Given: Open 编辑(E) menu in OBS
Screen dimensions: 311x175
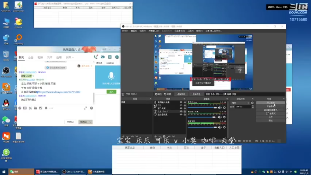Looking at the screenshot, I should [x=134, y=31].
